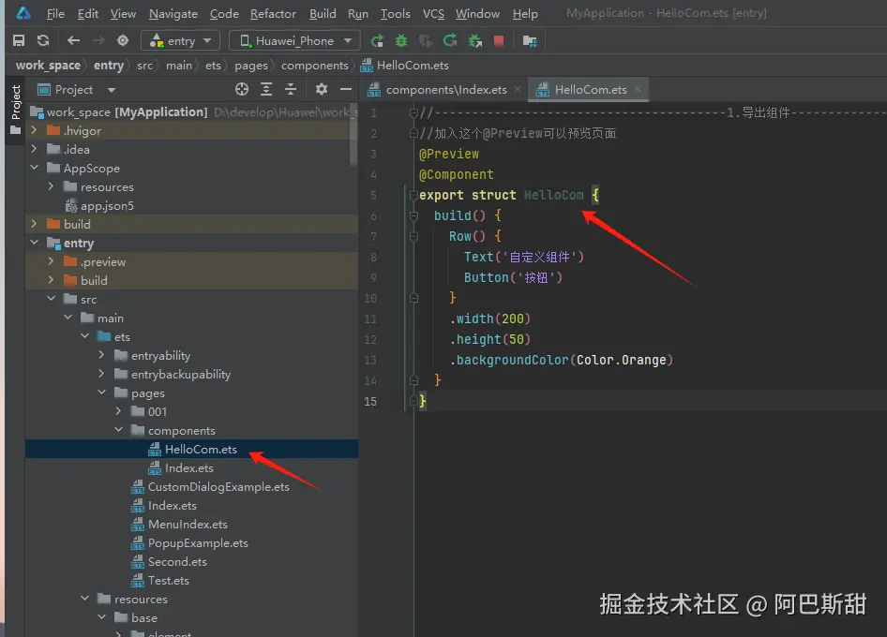Toggle the Project tool window side tab
887x637 pixels.
click(x=16, y=102)
